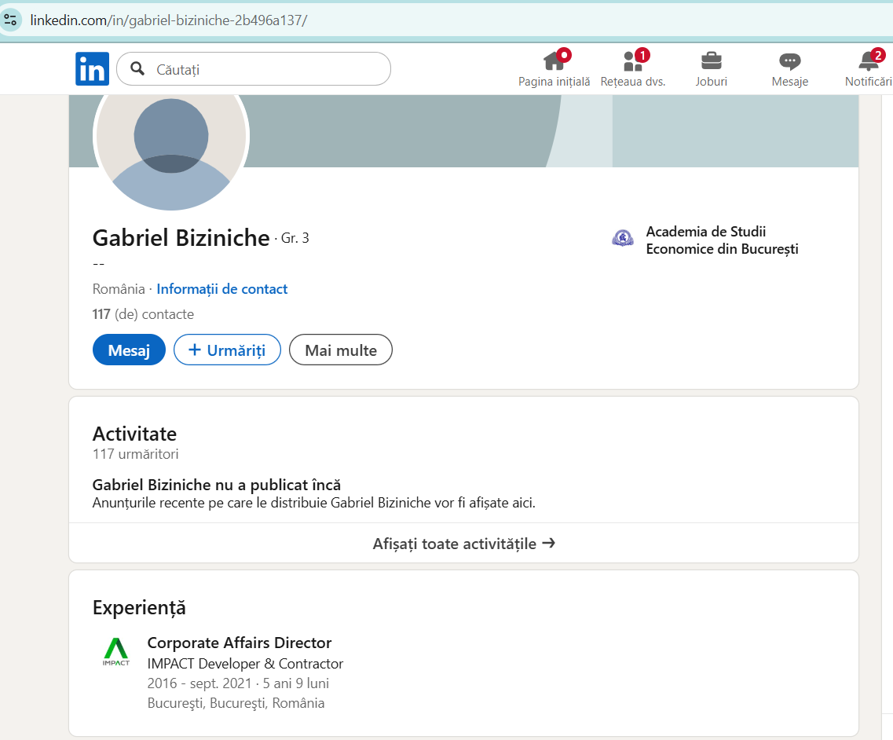The image size is (893, 740).
Task: Open the Mai multe options menu
Action: 340,350
